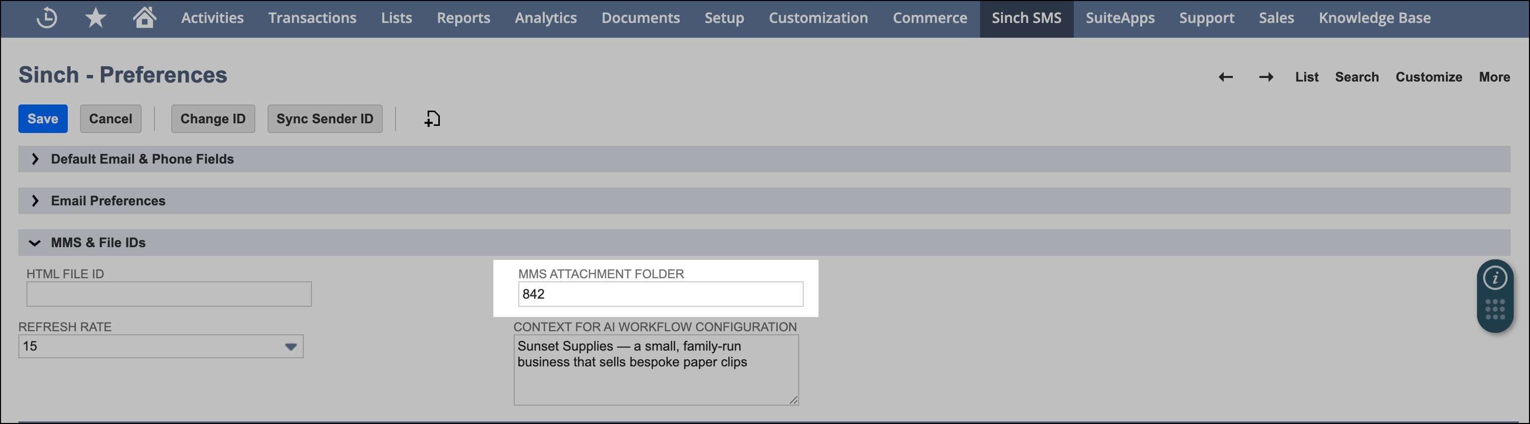Open the Setup menu
Screen dimensions: 1530x424
724,18
